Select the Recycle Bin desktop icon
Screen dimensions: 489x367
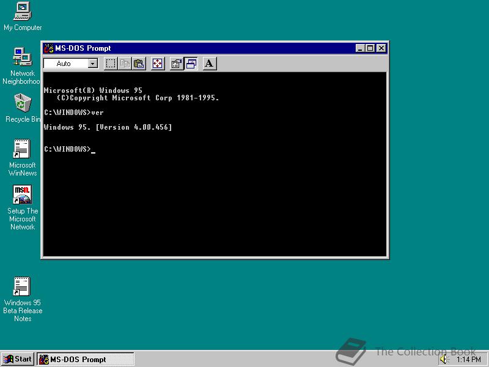[23, 108]
